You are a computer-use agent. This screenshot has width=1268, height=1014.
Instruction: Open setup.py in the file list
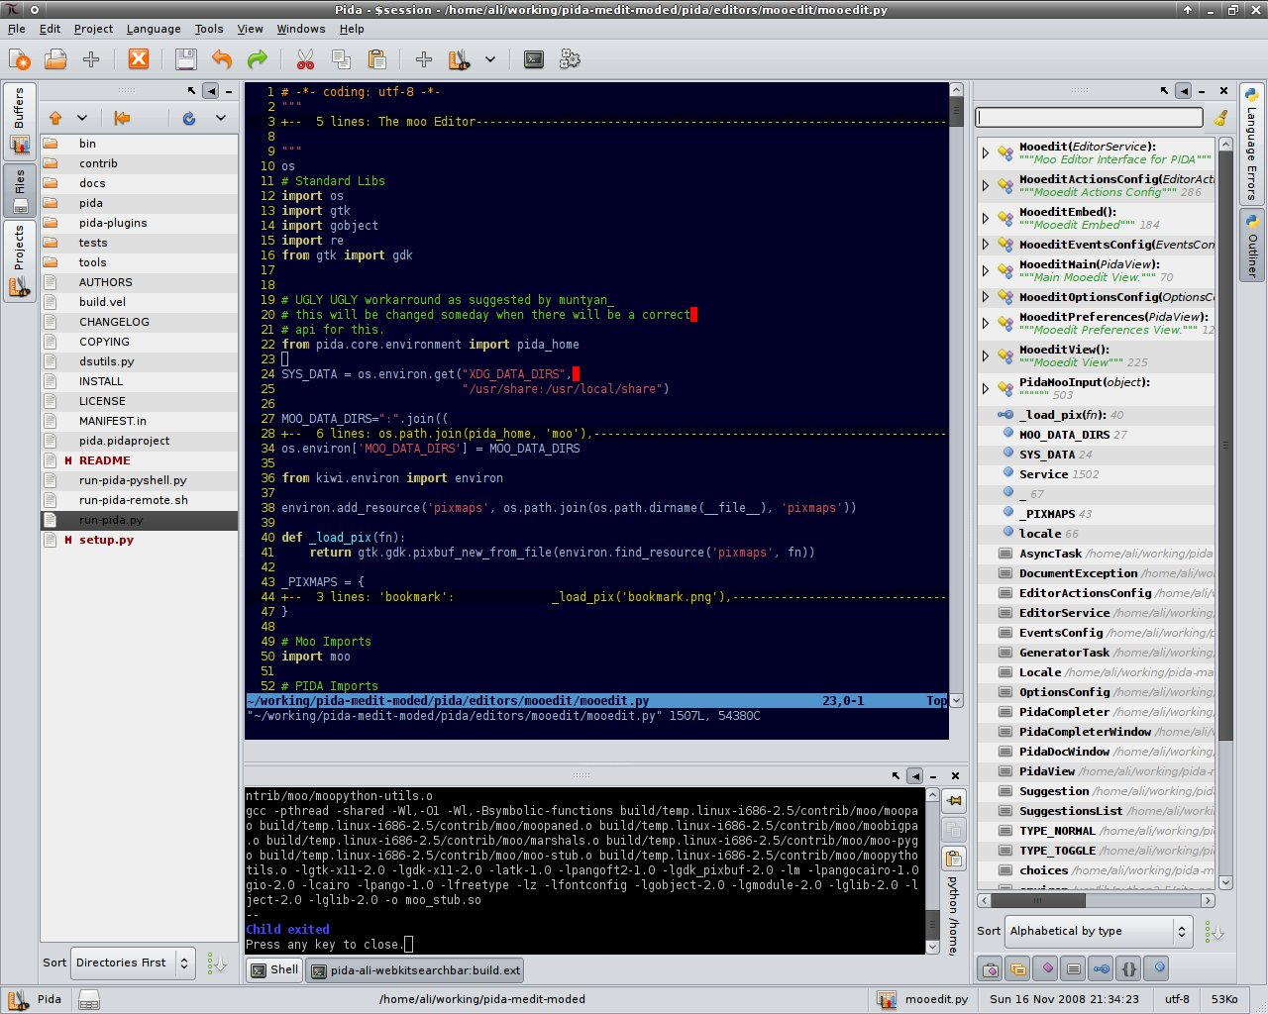[x=106, y=540]
